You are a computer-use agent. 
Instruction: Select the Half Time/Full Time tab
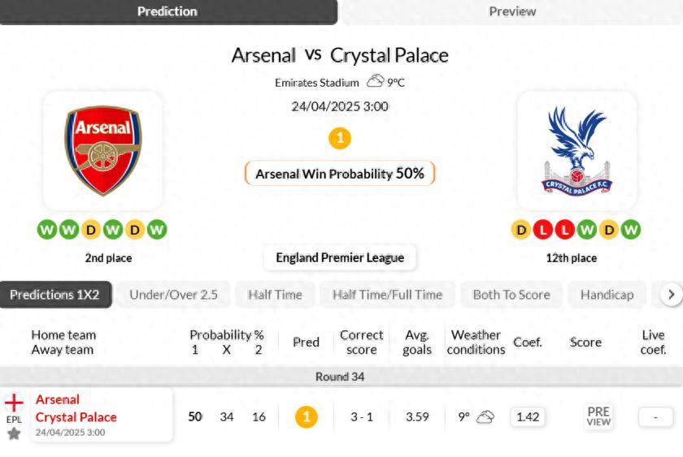tap(387, 295)
